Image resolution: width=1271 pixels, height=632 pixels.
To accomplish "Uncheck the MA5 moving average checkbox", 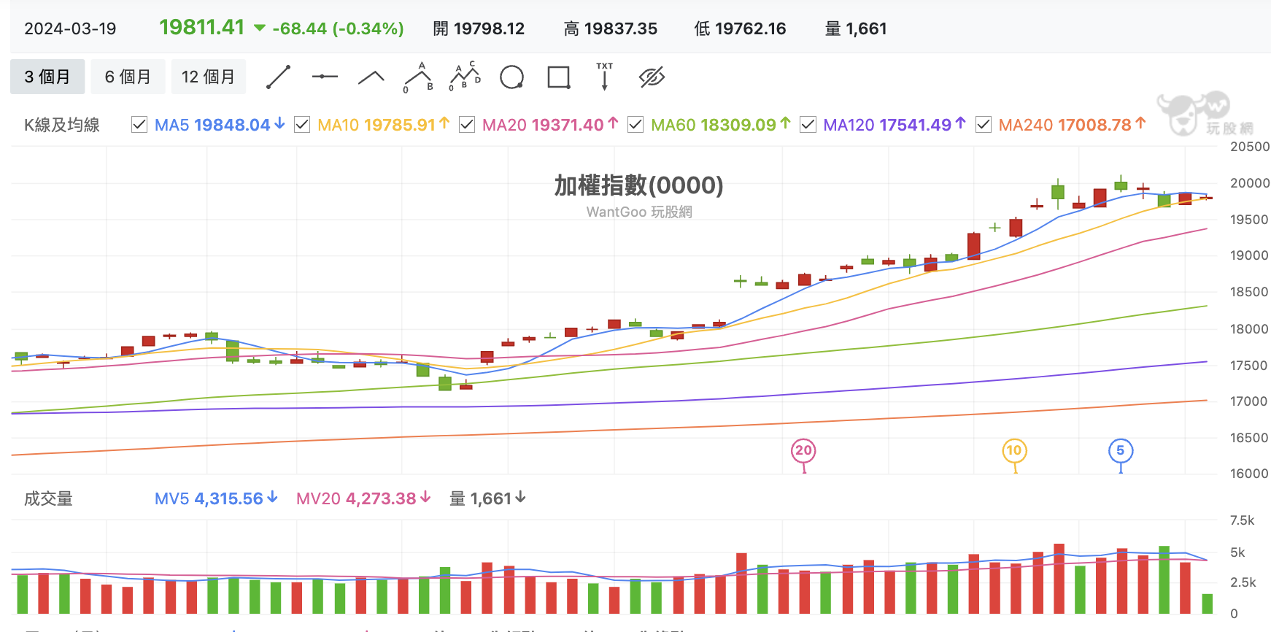I will coord(139,125).
